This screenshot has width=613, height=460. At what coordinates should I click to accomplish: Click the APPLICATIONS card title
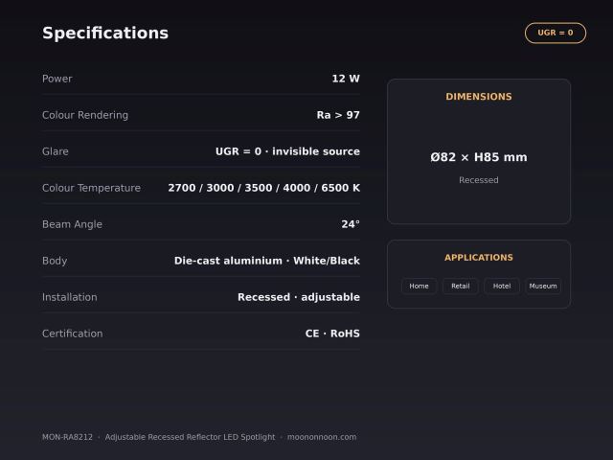[479, 258]
